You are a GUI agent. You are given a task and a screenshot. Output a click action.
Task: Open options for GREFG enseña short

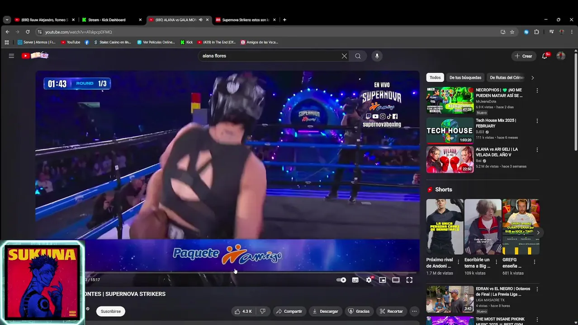click(535, 262)
